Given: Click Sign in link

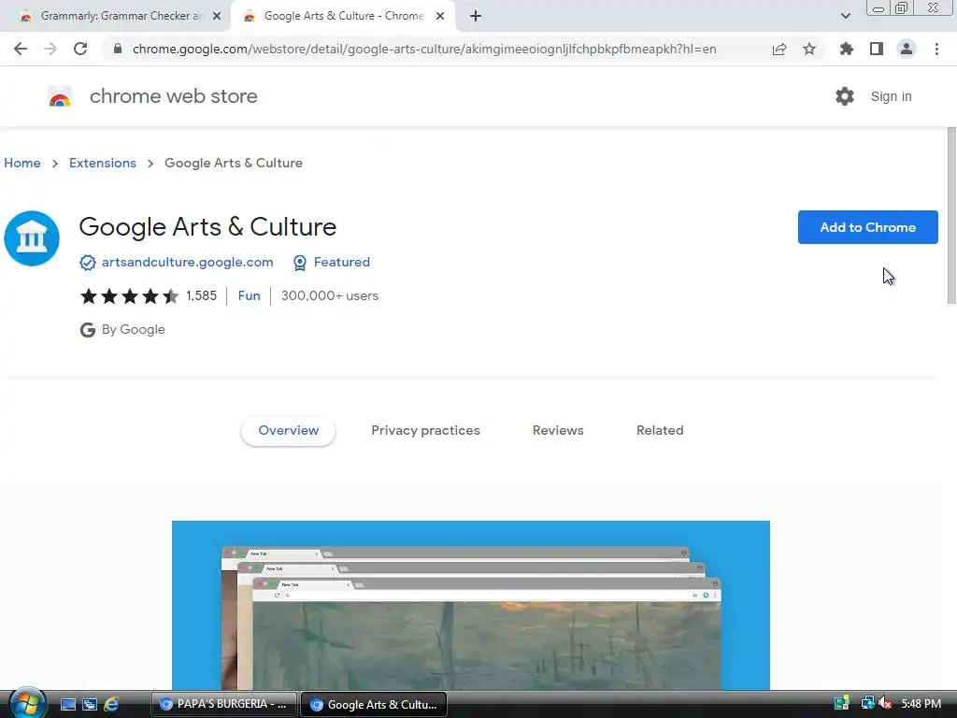Looking at the screenshot, I should tap(891, 96).
